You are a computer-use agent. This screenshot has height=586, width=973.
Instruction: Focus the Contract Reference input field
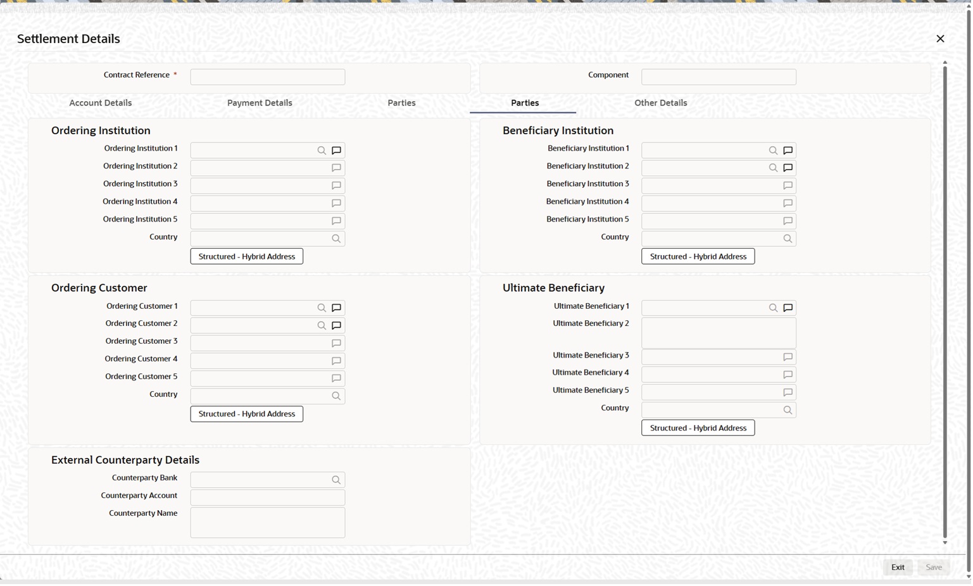coord(268,77)
